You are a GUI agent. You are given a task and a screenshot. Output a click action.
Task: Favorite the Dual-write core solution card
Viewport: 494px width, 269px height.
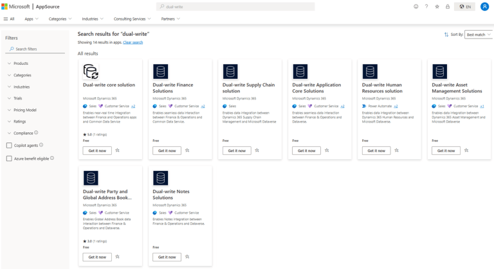(x=118, y=150)
